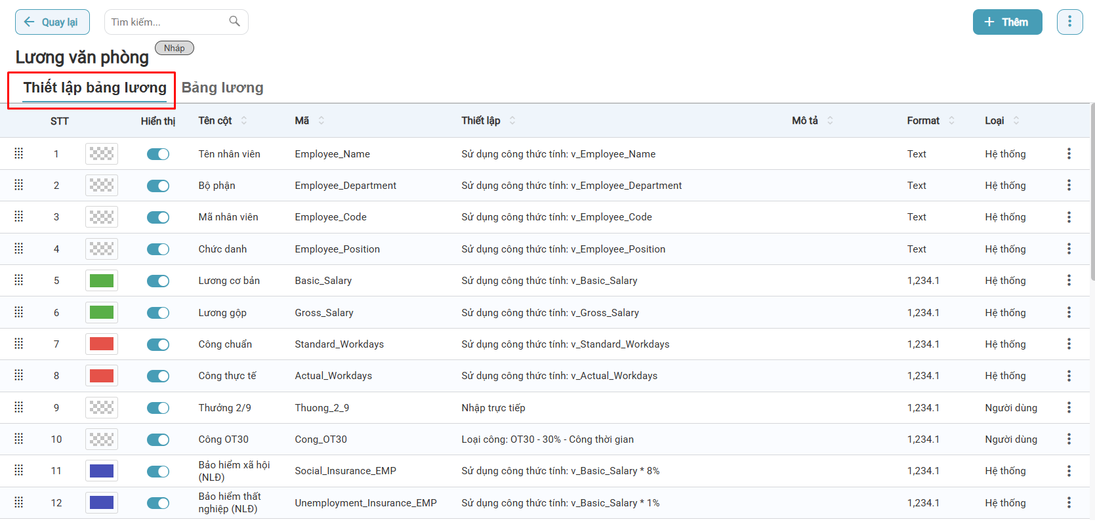The height and width of the screenshot is (528, 1095).
Task: Open the top-right three-dot options menu
Action: (1069, 22)
